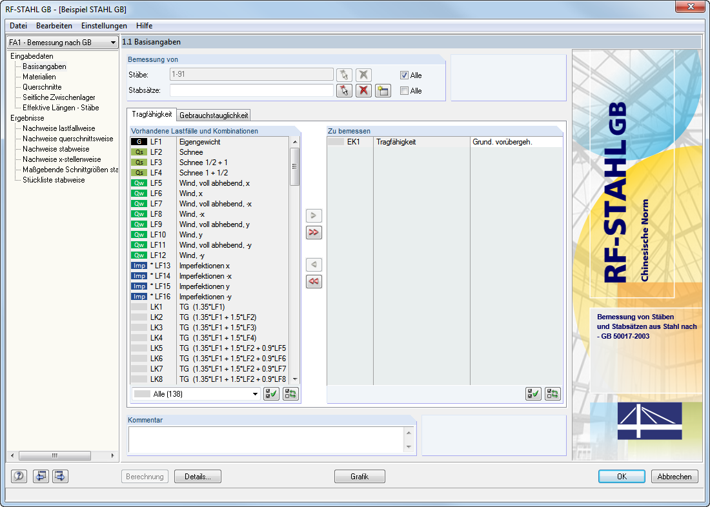Click Grund. vorübergeh. cell for EK1
Screen dimensions: 710x507
click(x=516, y=142)
